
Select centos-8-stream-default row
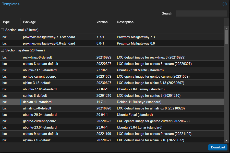click(112, 64)
